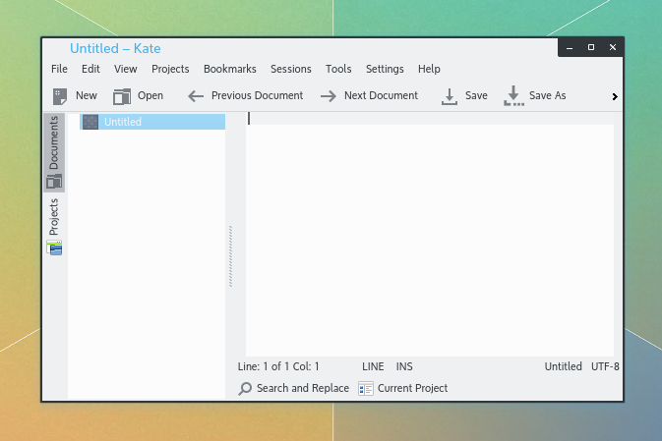Image resolution: width=662 pixels, height=441 pixels.
Task: Click the Untitled – Kate window title
Action: click(115, 48)
